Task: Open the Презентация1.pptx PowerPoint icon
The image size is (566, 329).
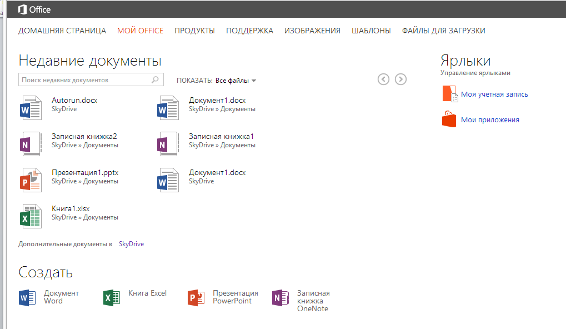Action: (x=31, y=179)
